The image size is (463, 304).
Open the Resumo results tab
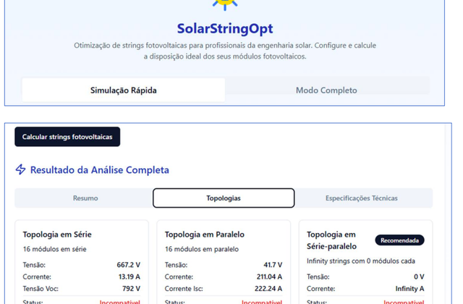coord(85,198)
